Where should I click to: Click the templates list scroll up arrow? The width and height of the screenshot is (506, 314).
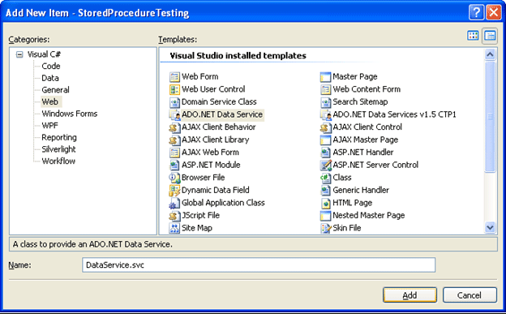pyautogui.click(x=490, y=54)
